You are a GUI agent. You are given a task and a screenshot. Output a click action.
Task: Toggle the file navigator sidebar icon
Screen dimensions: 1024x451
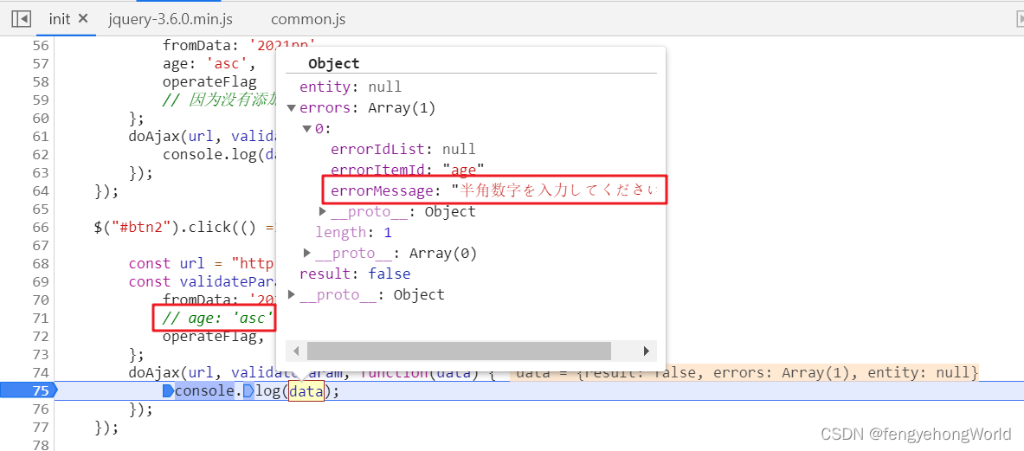coord(21,20)
